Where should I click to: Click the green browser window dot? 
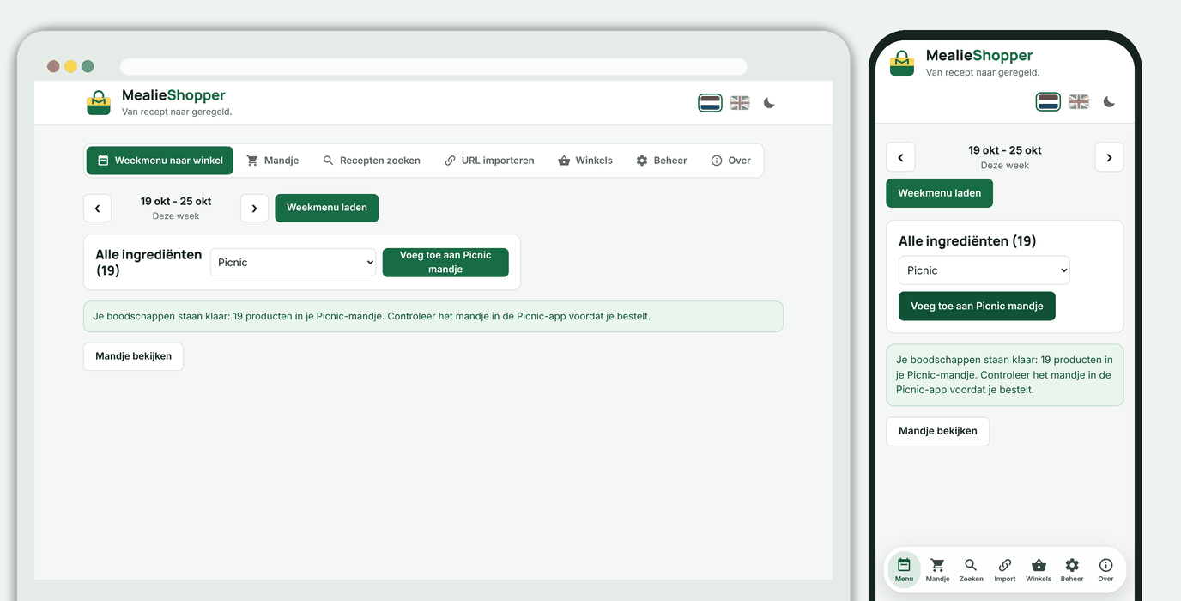pos(88,66)
